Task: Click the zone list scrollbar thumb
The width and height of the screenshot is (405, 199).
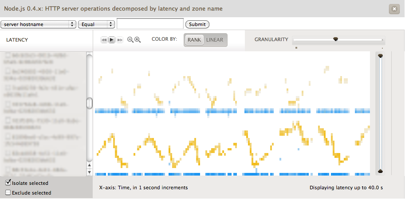Action: [x=89, y=103]
